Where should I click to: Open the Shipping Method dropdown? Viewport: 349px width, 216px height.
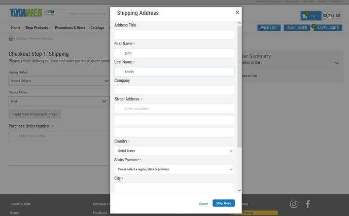click(x=59, y=81)
